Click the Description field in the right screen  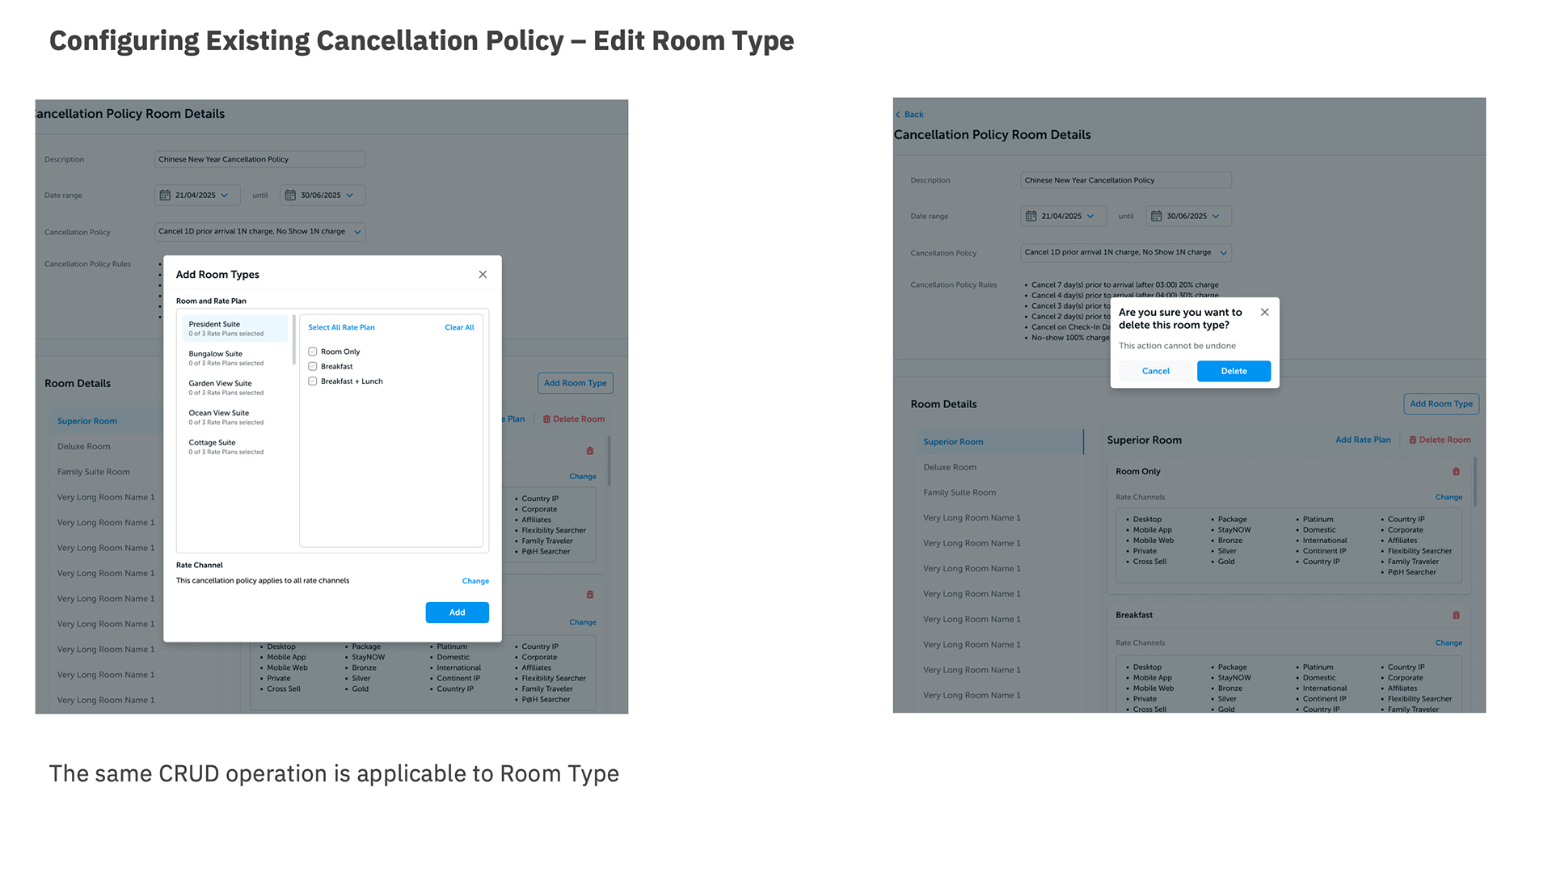1125,181
